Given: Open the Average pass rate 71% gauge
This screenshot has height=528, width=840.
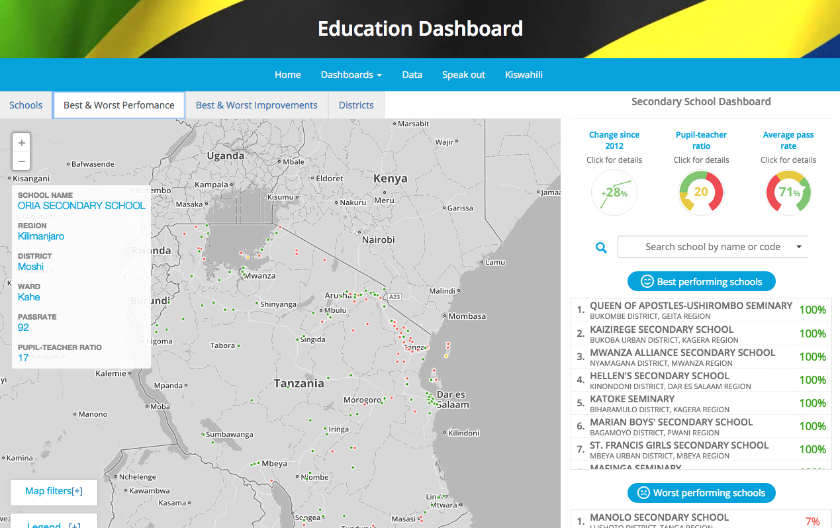Looking at the screenshot, I should 788,193.
